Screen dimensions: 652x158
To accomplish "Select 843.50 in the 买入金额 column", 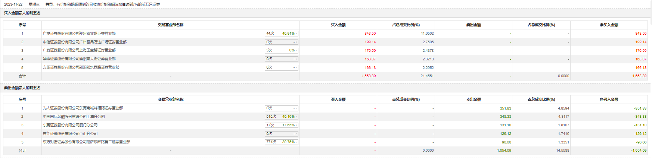I will (x=370, y=34).
